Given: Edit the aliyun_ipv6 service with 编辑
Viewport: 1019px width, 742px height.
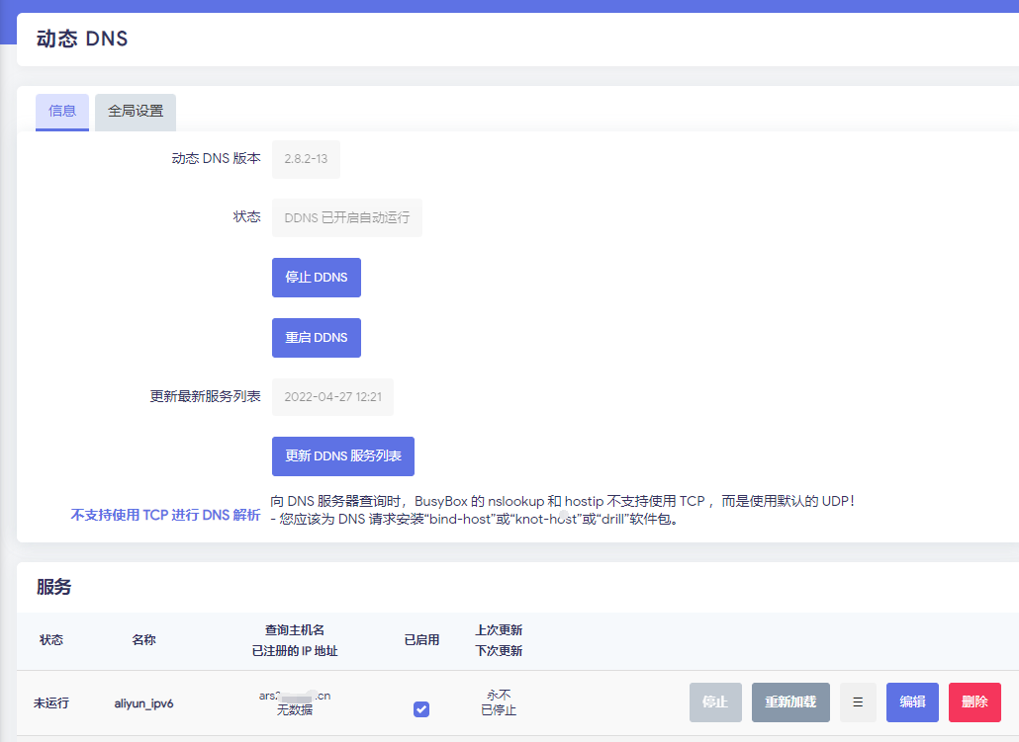Looking at the screenshot, I should pyautogui.click(x=911, y=702).
